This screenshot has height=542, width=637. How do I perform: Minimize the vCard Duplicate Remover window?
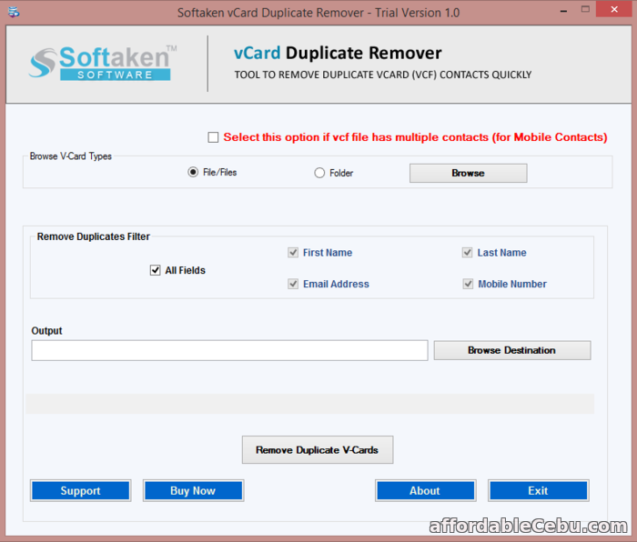coord(563,11)
